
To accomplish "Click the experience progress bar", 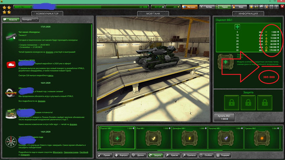I will pyautogui.click(x=81, y=7).
